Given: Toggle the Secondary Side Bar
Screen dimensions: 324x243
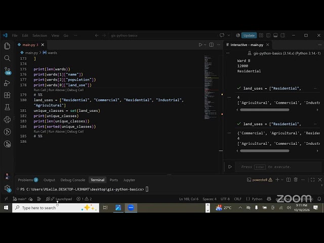Looking at the screenshot, I should click(282, 35).
